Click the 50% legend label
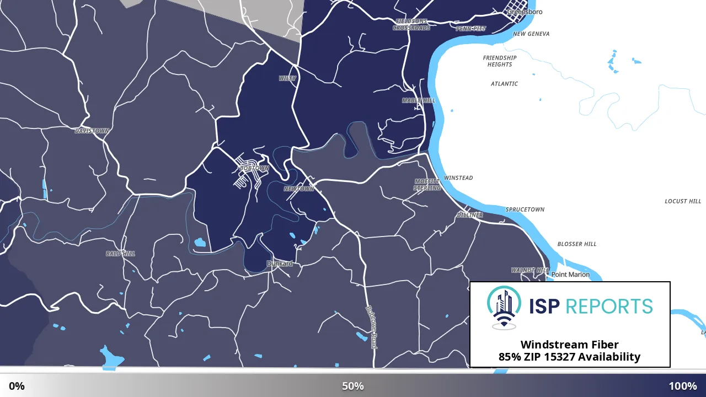 (x=353, y=386)
